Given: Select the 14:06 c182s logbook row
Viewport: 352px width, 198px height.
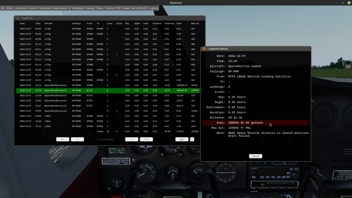Looking at the screenshot, I should point(108,116).
